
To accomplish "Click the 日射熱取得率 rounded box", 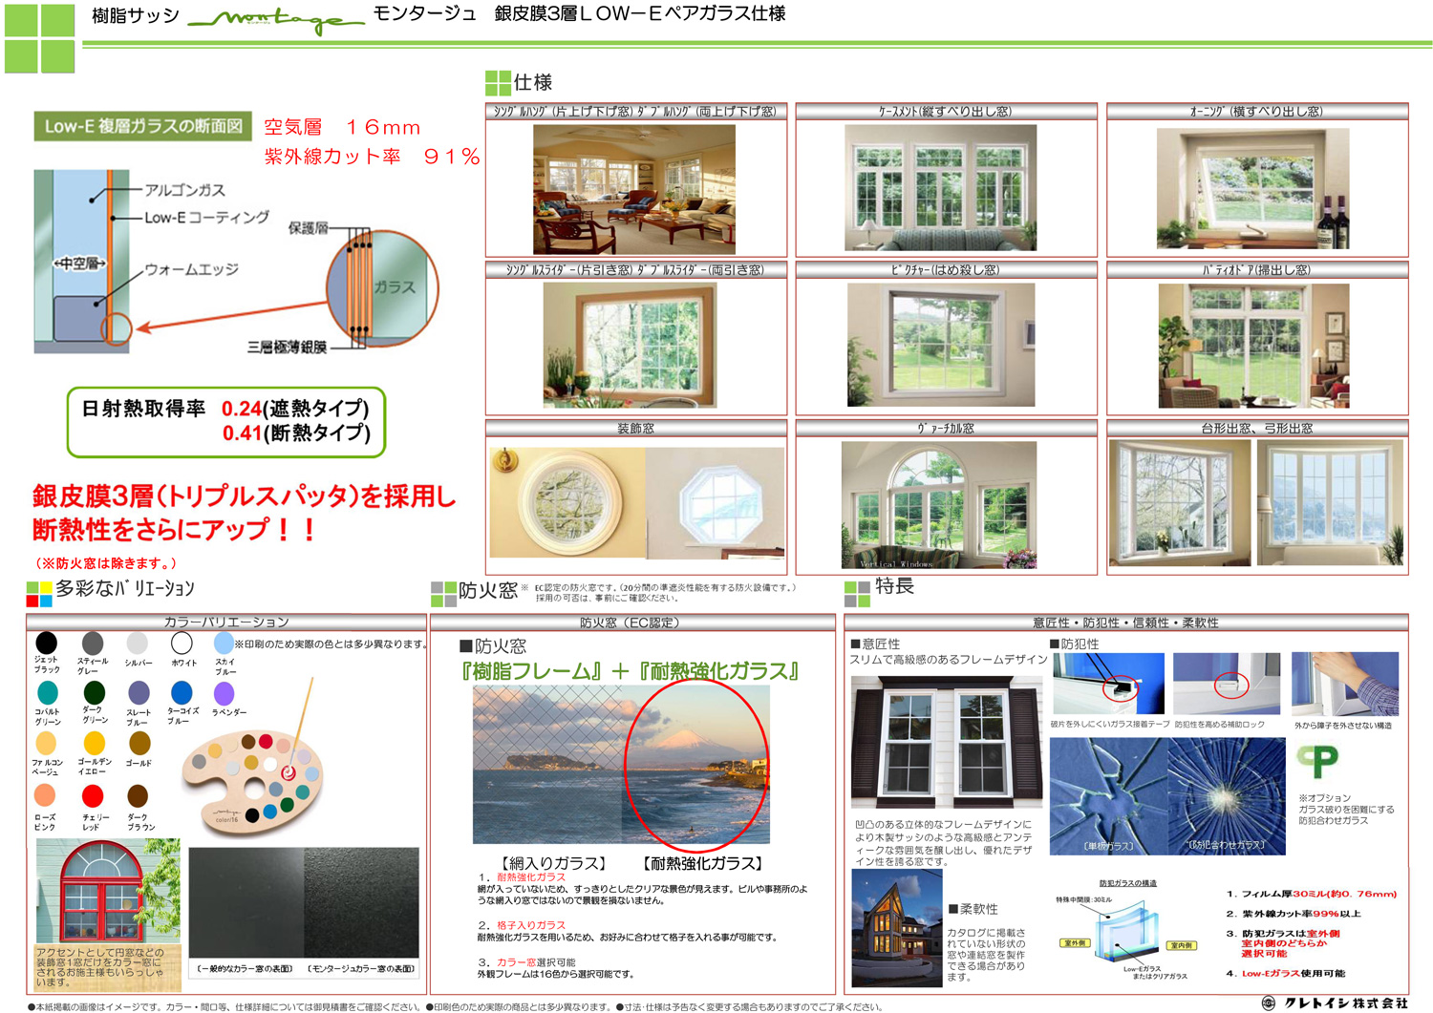I will coord(226,422).
